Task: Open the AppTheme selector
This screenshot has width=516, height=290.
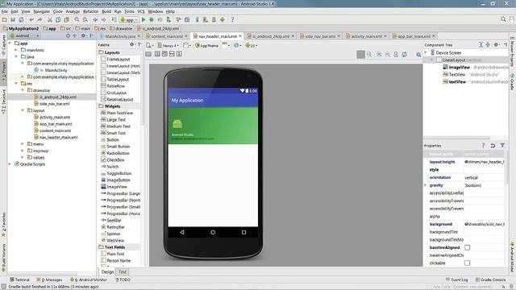Action: [x=207, y=45]
